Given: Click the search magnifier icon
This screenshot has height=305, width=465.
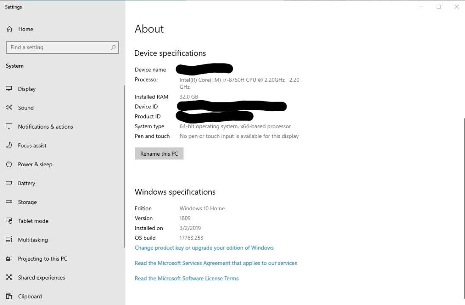Looking at the screenshot, I should click(113, 47).
